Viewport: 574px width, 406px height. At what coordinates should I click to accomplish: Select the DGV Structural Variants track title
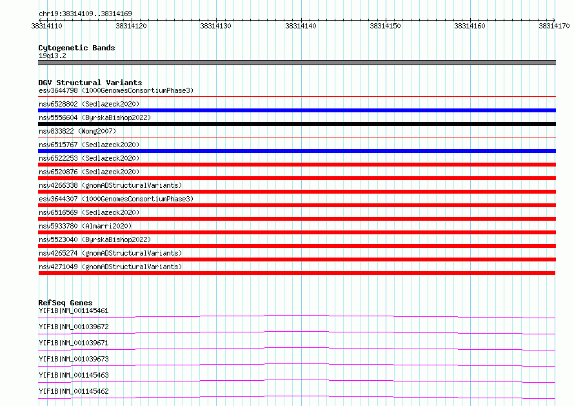pyautogui.click(x=90, y=83)
